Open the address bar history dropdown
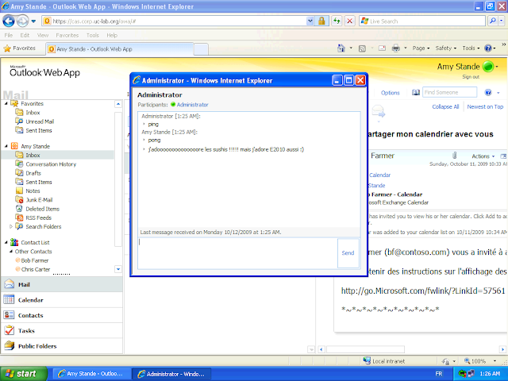 point(310,21)
